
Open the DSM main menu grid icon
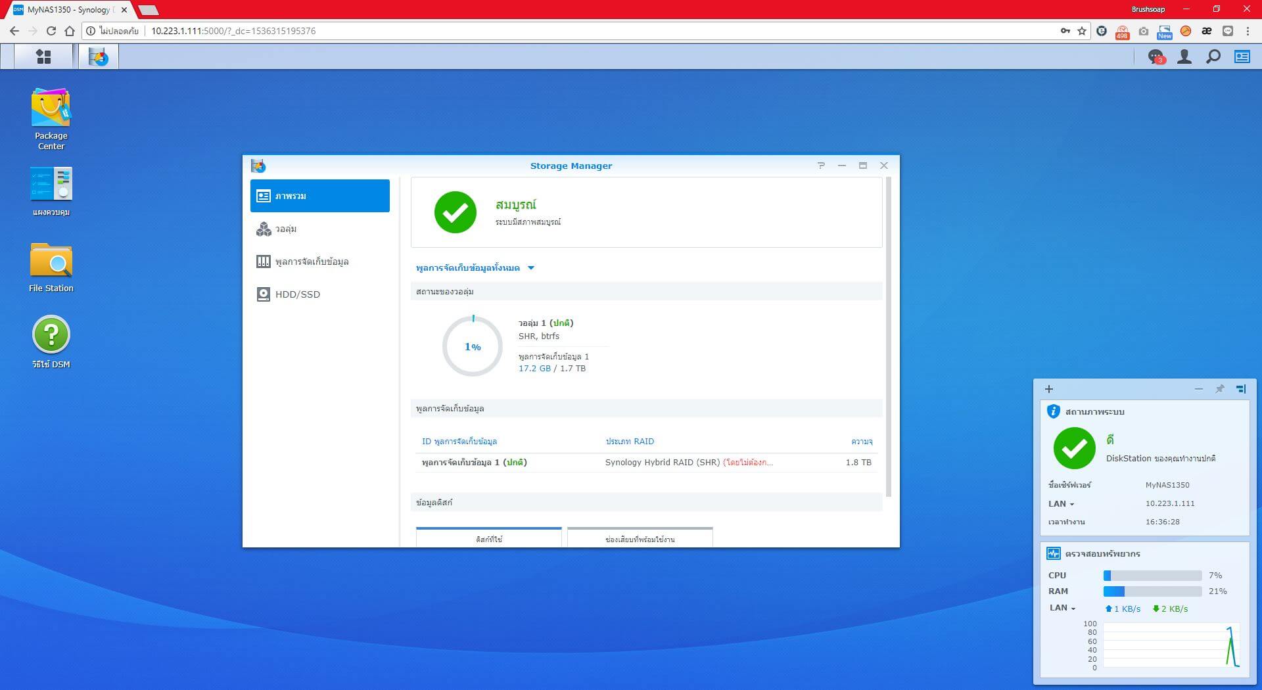tap(43, 57)
